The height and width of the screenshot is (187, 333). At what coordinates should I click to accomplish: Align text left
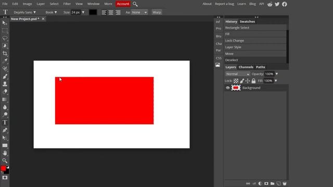(104, 12)
